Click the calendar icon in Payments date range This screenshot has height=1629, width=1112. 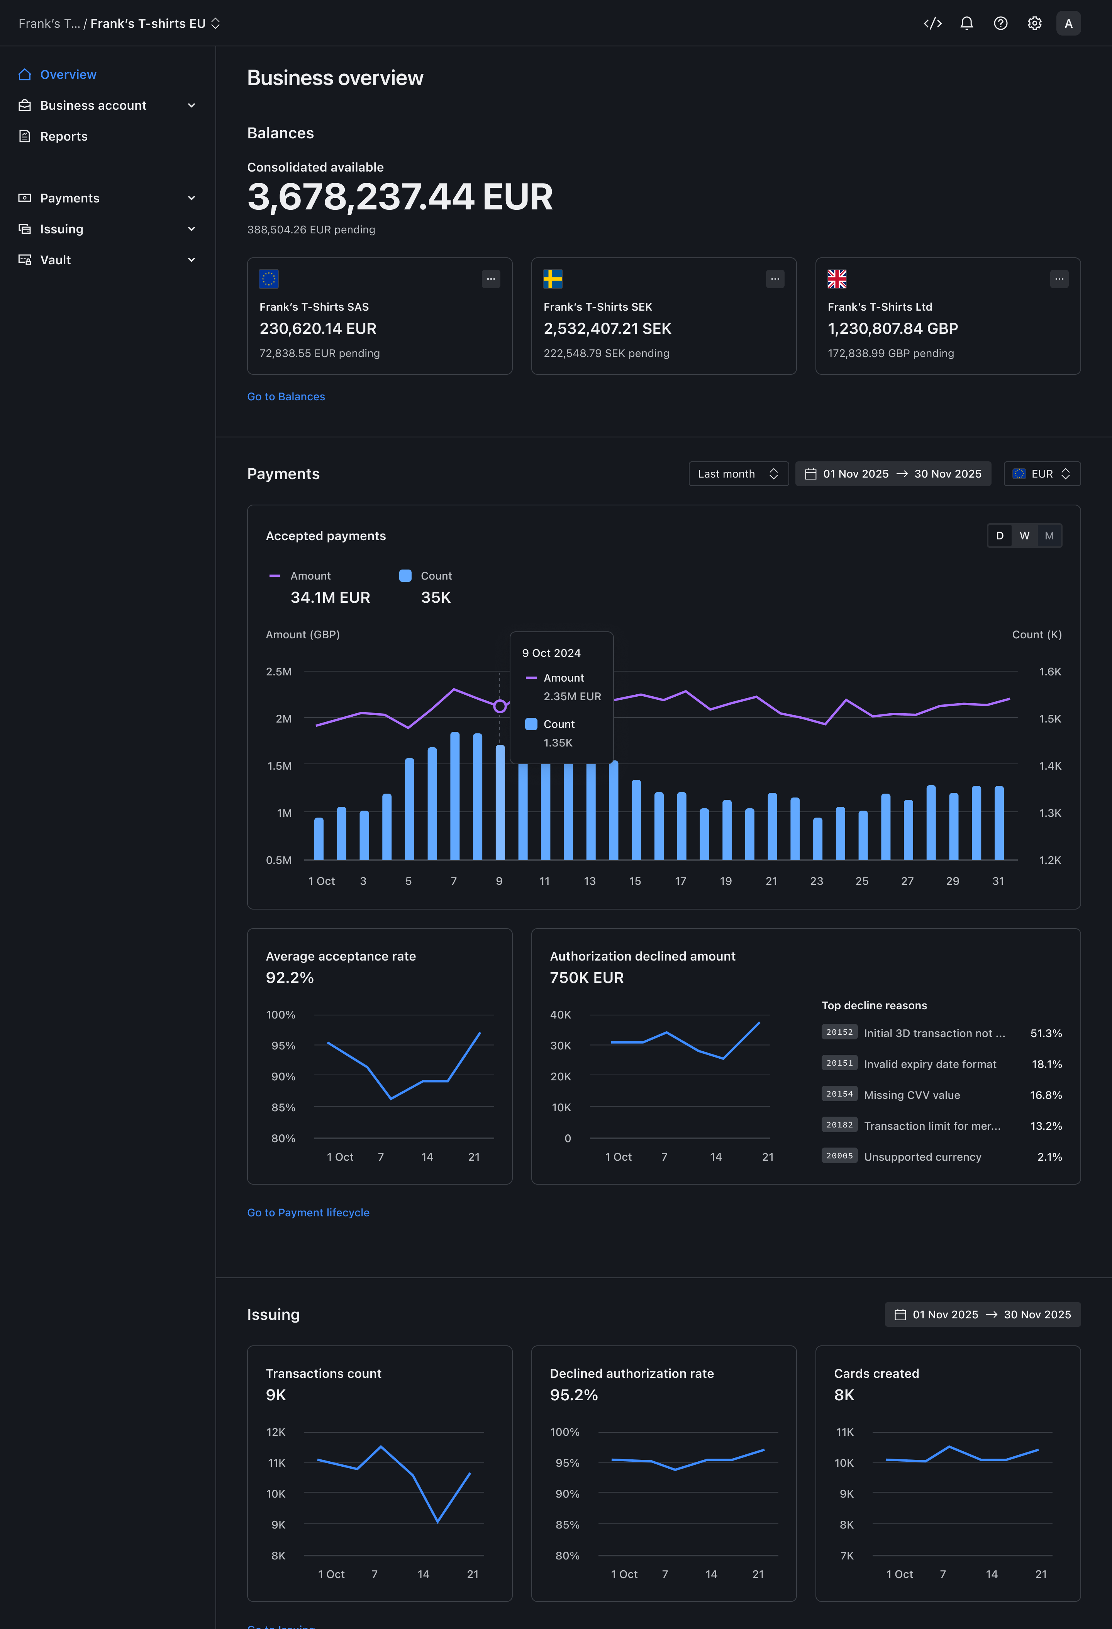click(811, 474)
